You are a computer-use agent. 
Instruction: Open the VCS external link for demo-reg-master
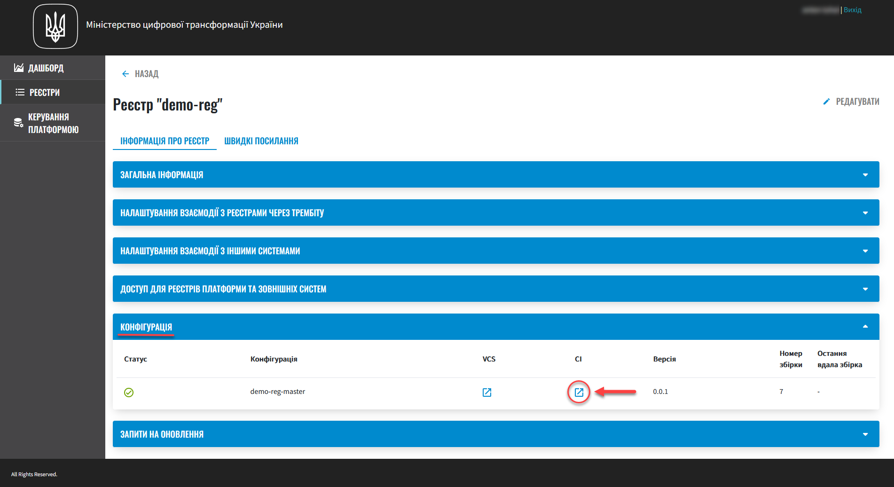487,392
